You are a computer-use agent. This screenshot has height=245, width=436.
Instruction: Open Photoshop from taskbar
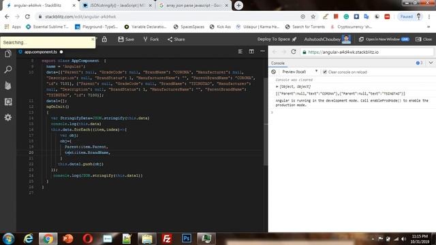187,239
